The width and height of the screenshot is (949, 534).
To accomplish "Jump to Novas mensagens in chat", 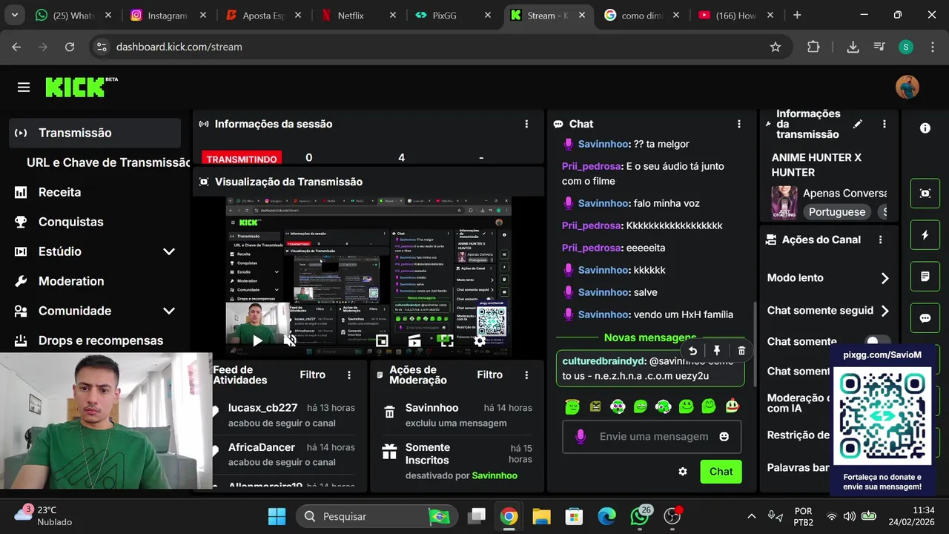I will point(649,337).
